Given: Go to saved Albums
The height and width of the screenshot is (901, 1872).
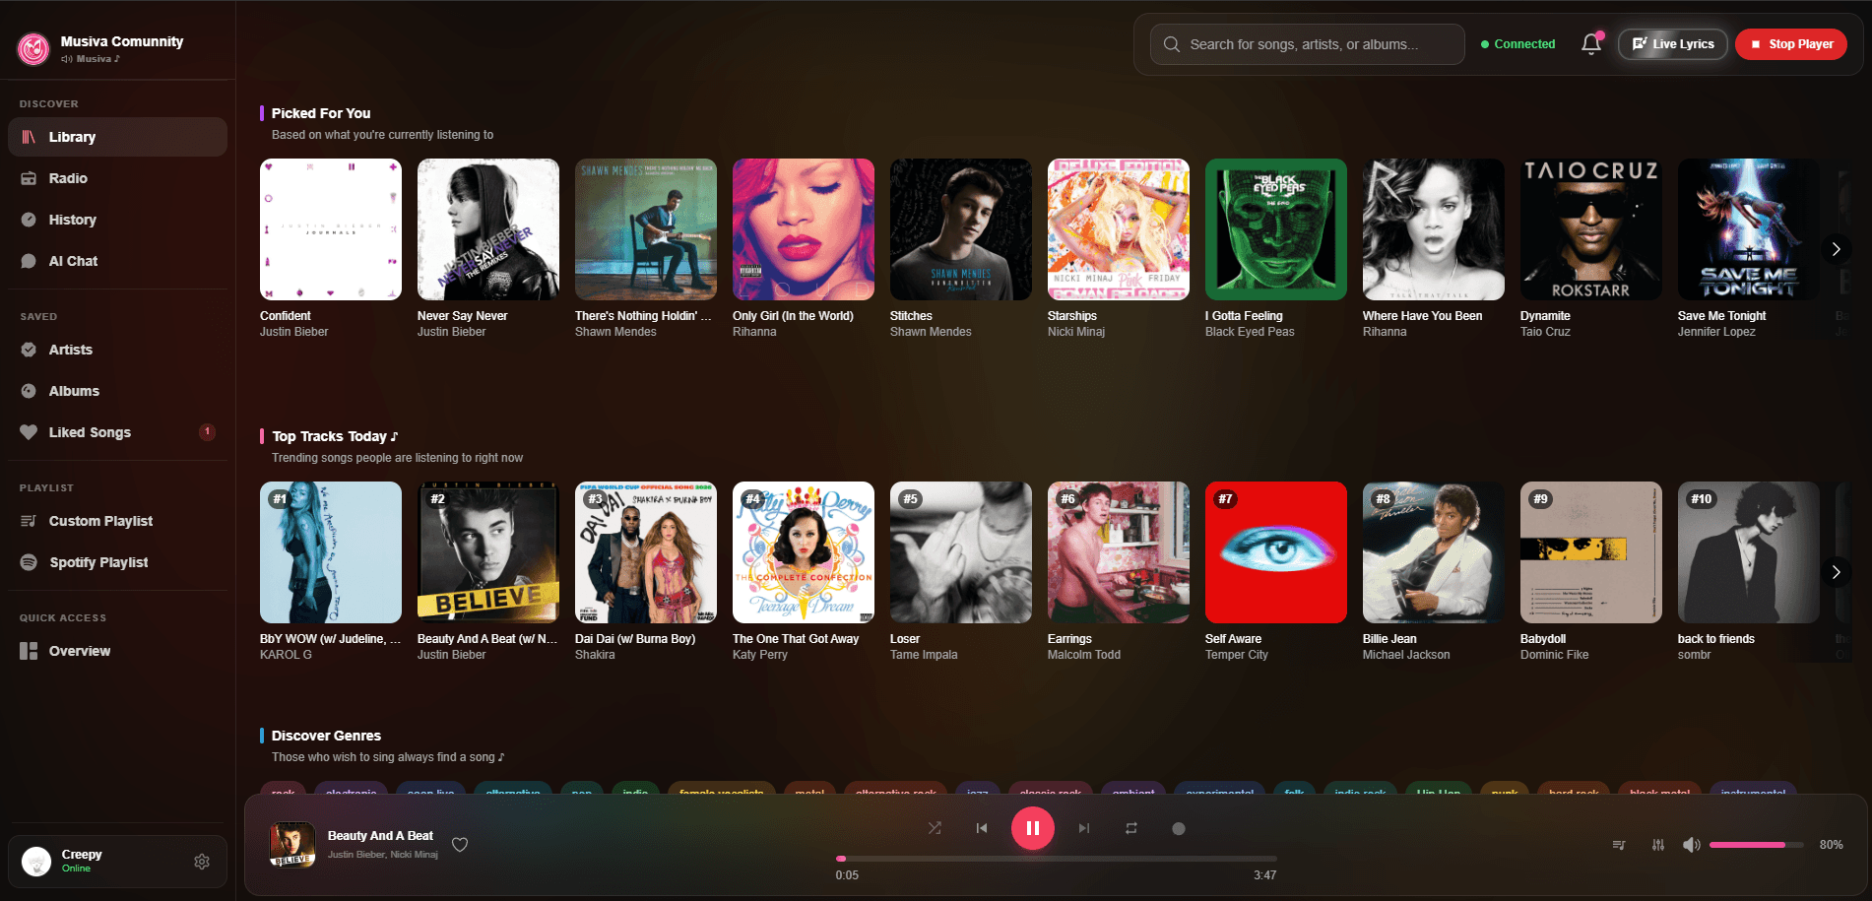Looking at the screenshot, I should [117, 391].
